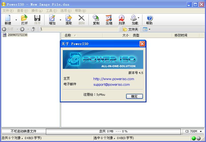
Task: Open the history dropdown beside 后退
Action: click(17, 29)
